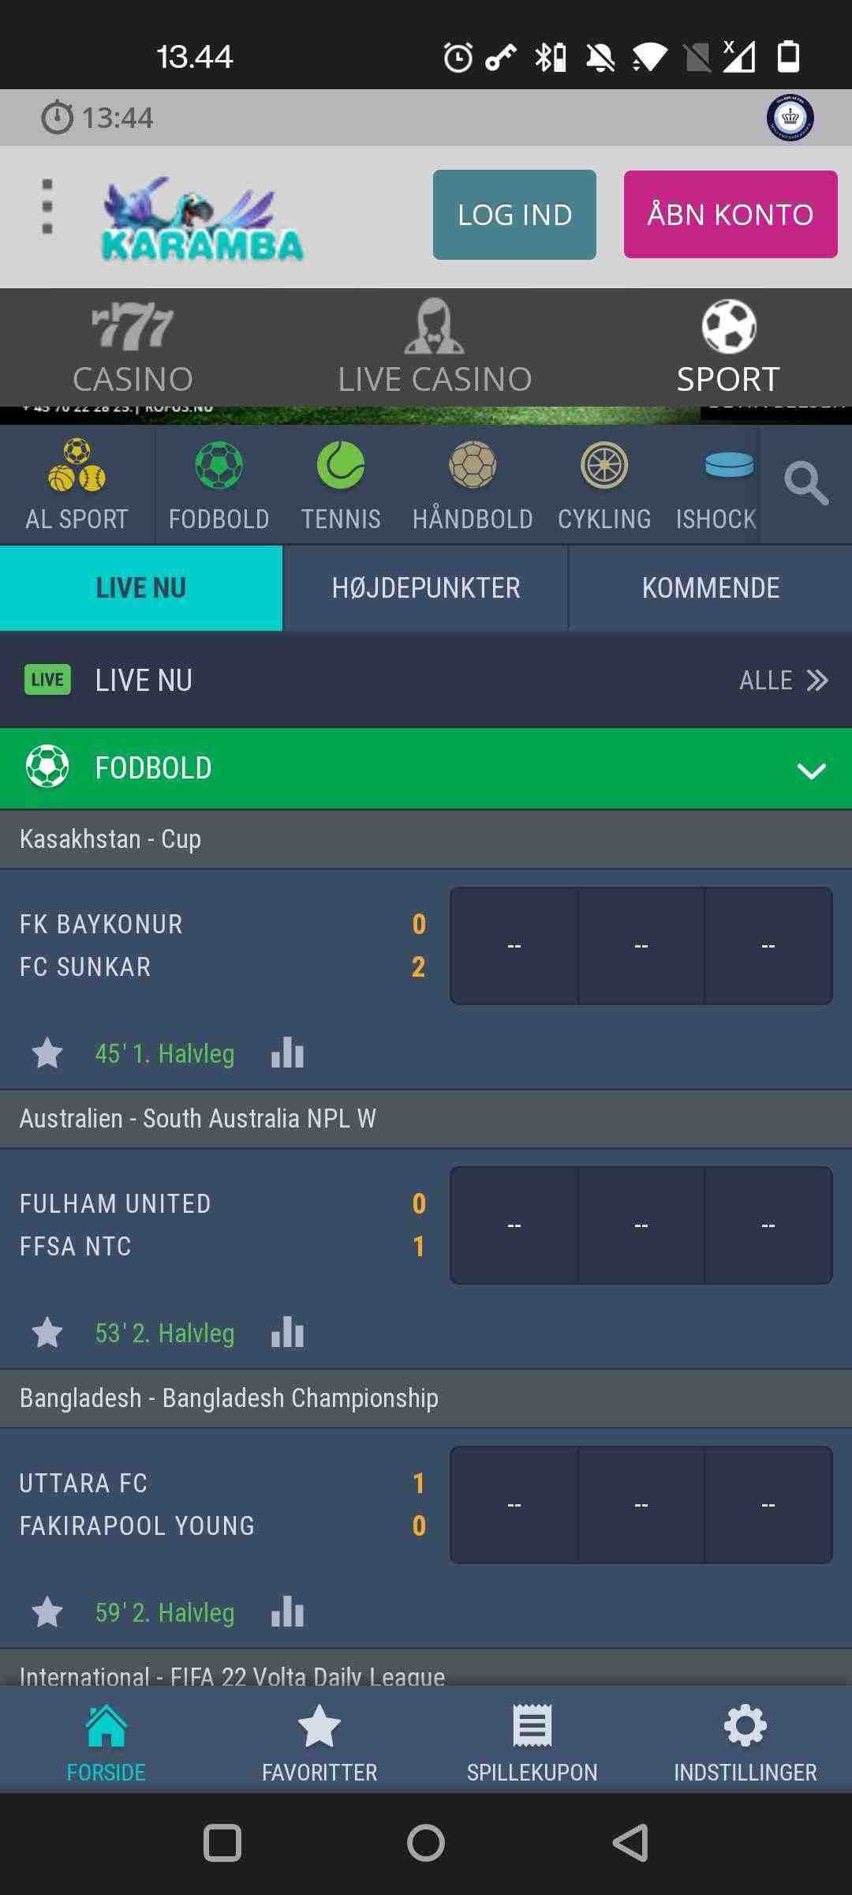Star the Uttara FC vs Fakirapool Young match
This screenshot has width=852, height=1895.
pyautogui.click(x=47, y=1612)
